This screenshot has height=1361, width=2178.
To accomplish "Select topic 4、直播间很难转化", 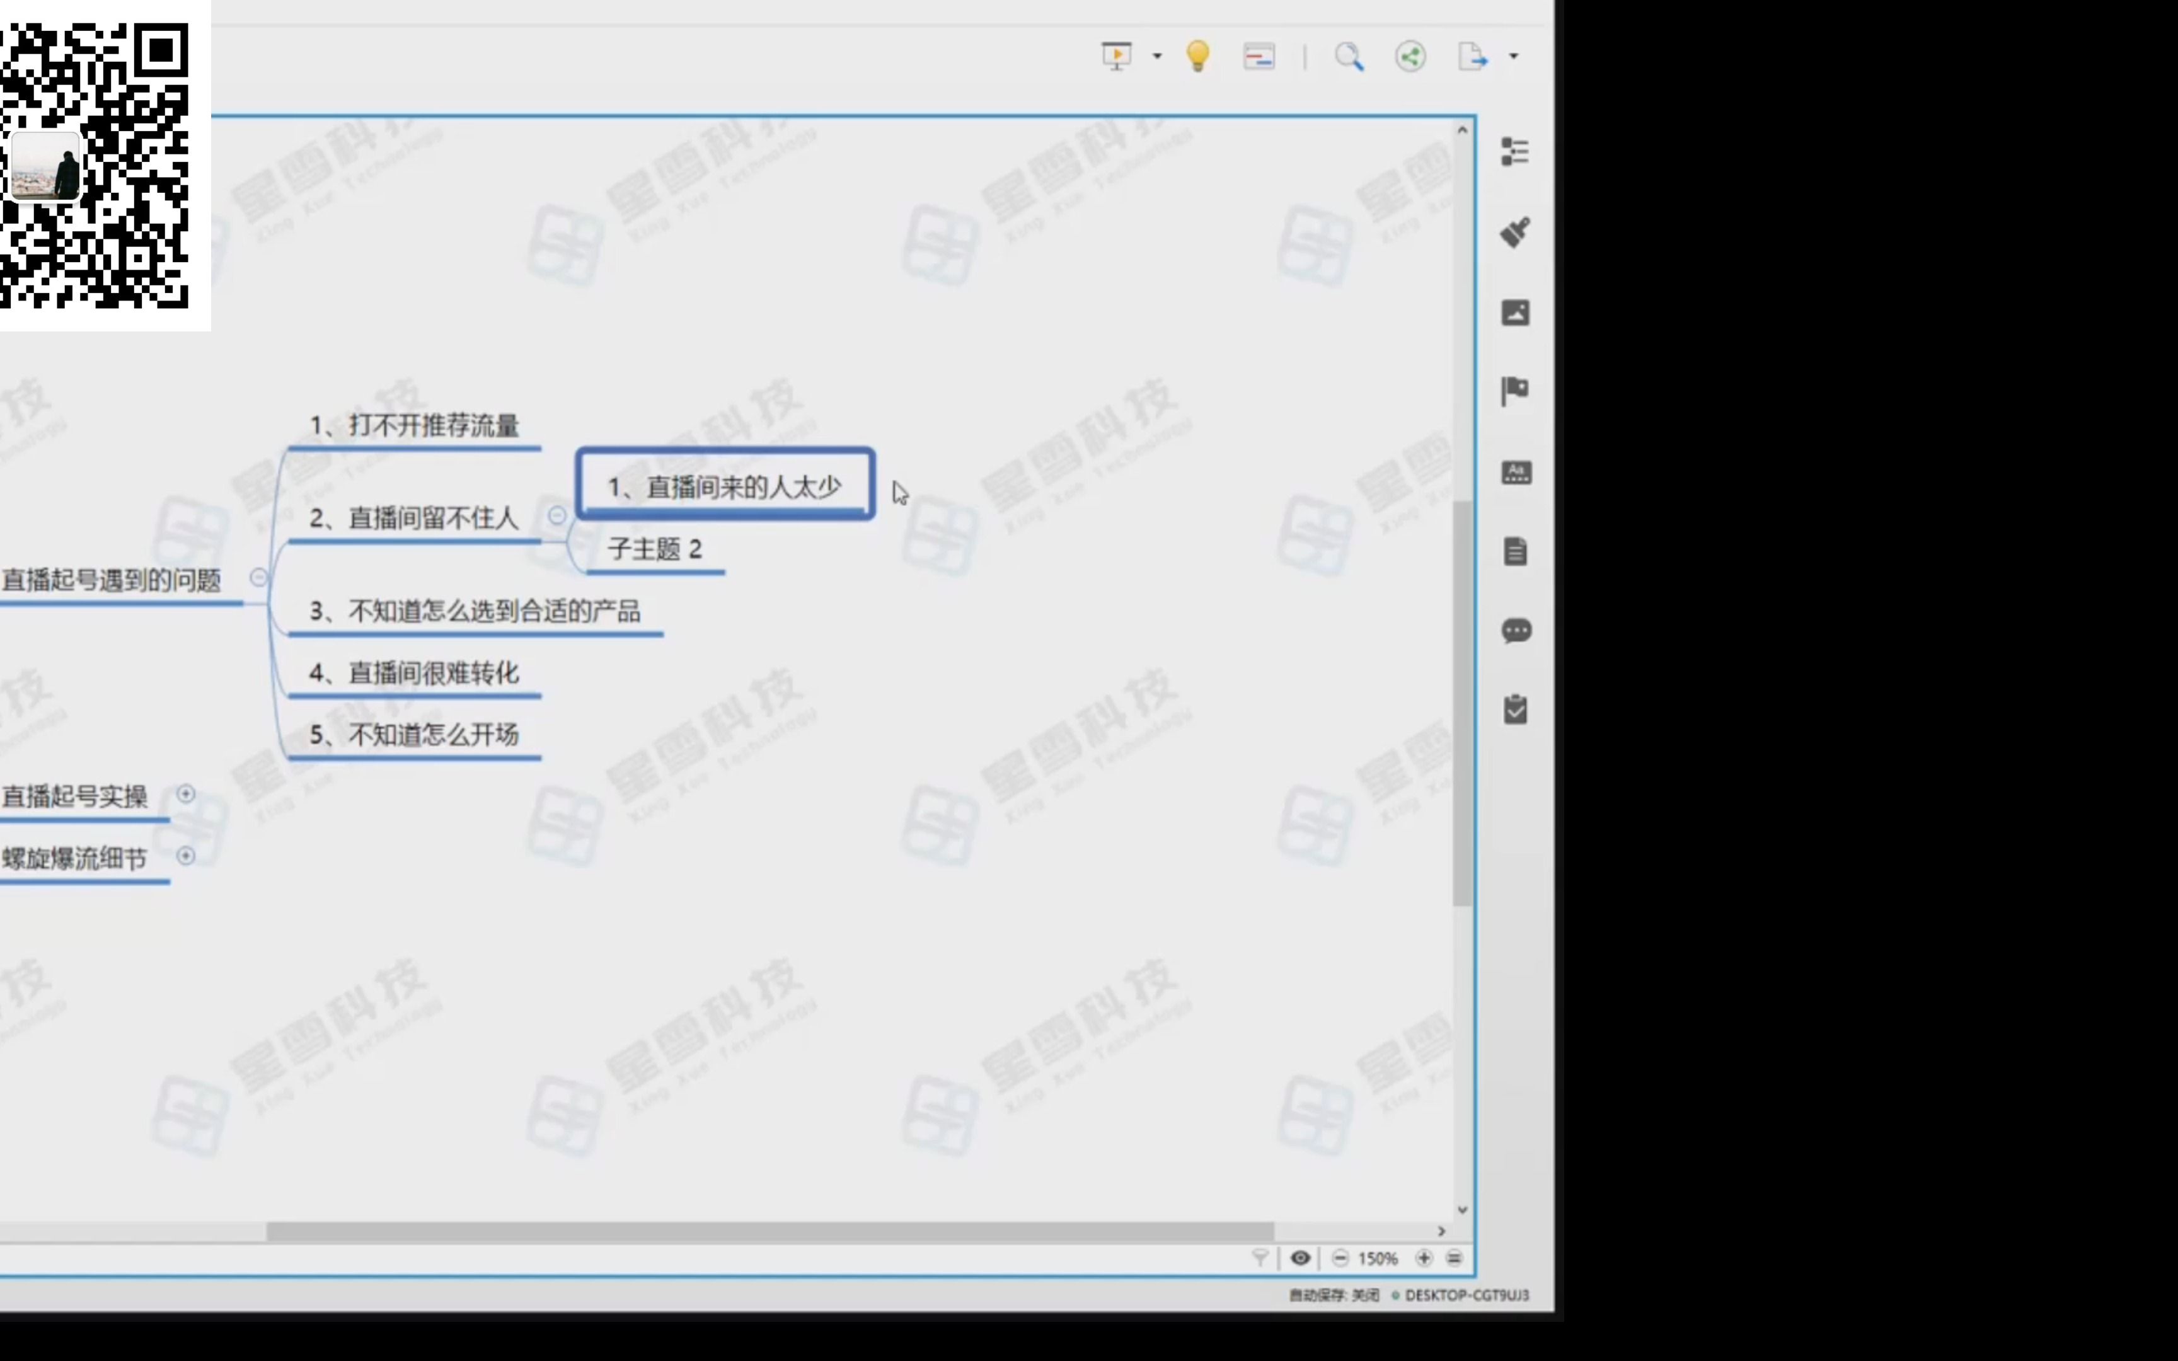I will (415, 674).
